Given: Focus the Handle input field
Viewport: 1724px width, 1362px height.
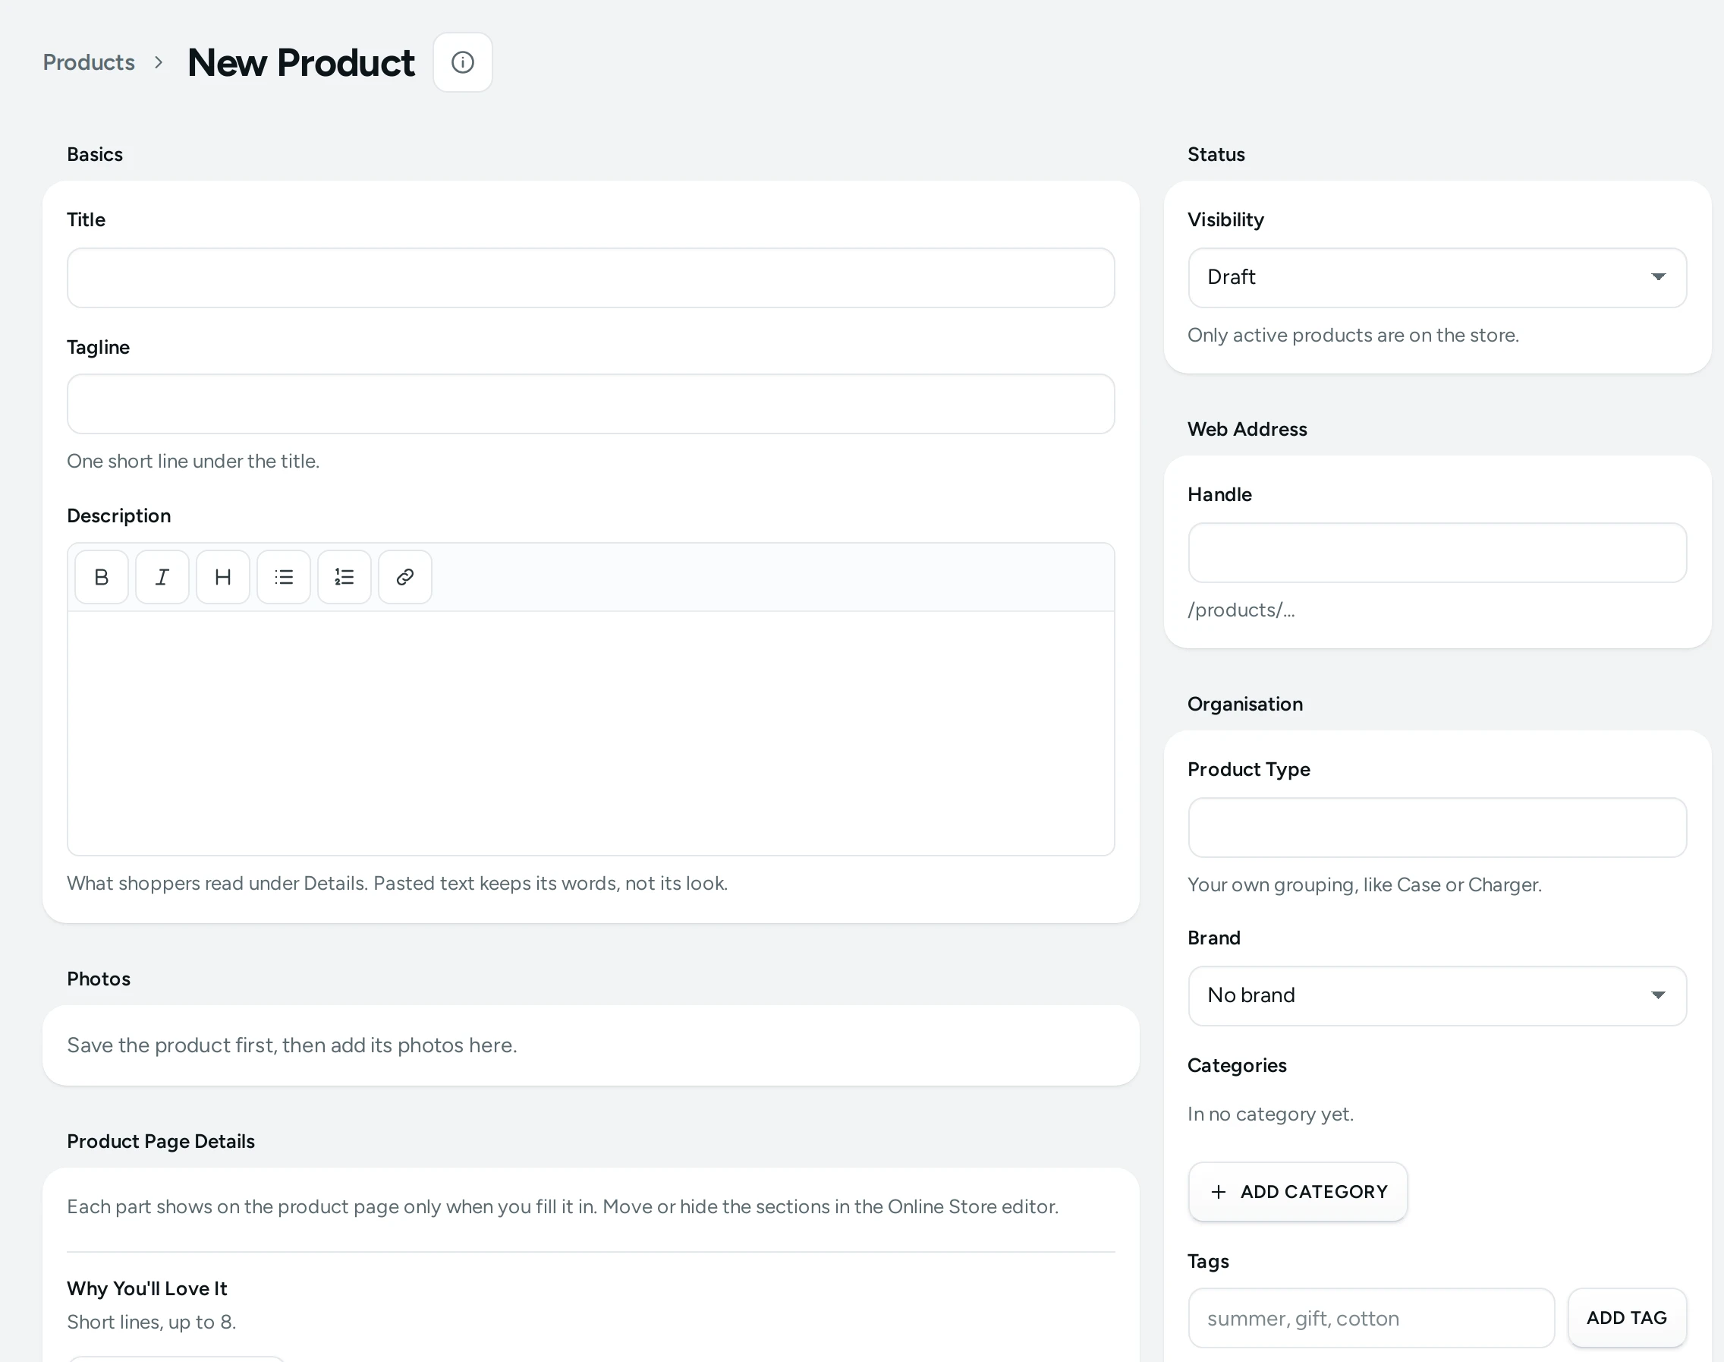Looking at the screenshot, I should point(1437,553).
